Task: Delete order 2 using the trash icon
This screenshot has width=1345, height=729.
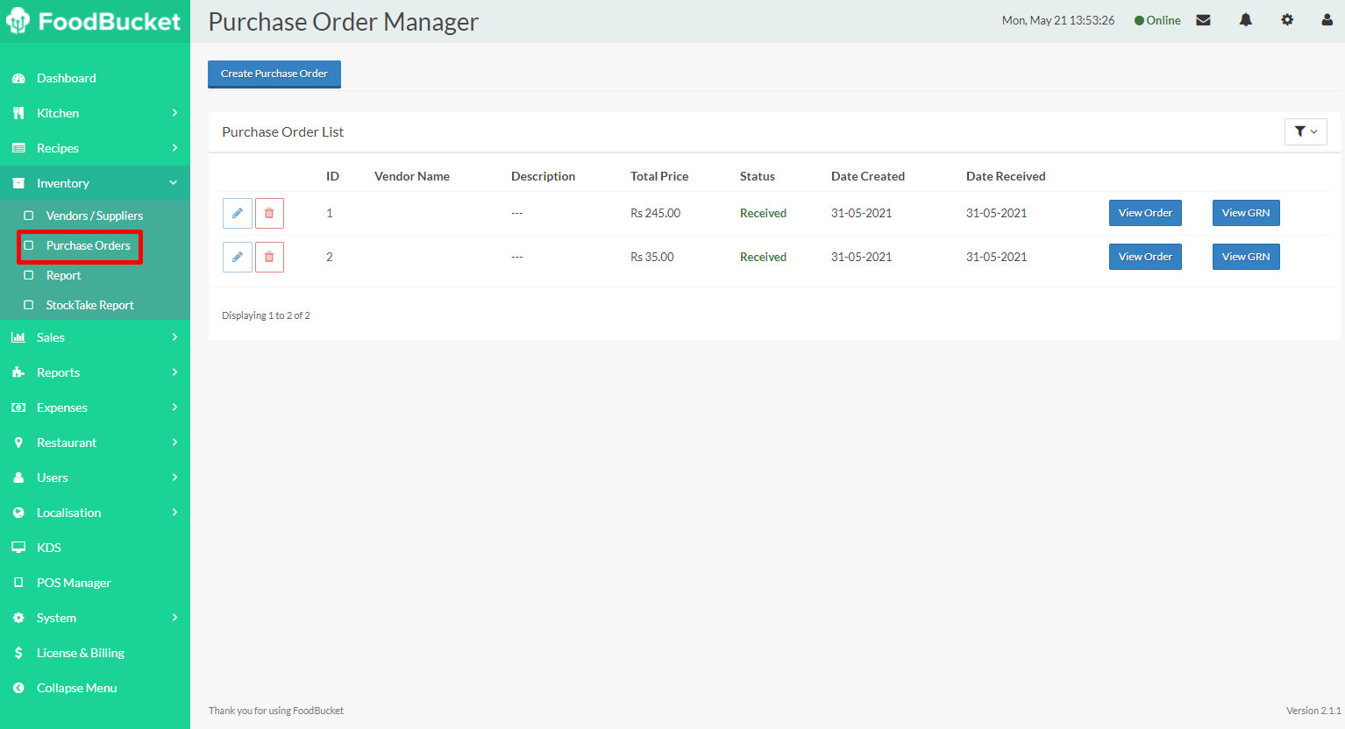Action: (269, 257)
